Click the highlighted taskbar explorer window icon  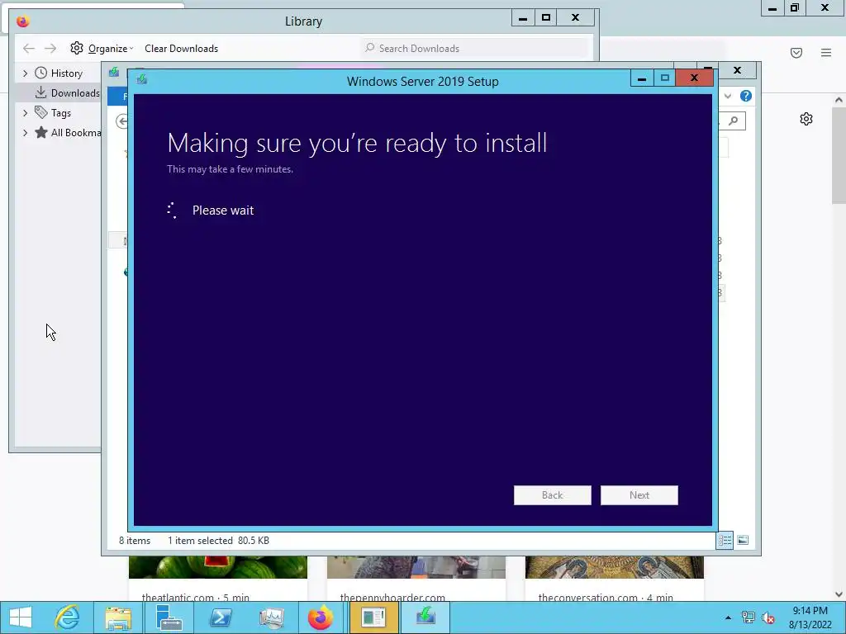373,617
